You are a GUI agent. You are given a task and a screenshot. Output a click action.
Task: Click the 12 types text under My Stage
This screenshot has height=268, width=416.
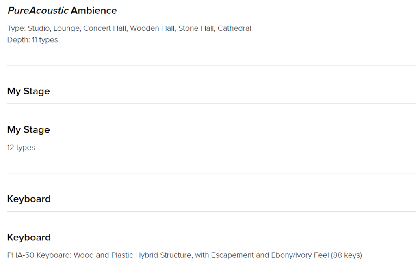pyautogui.click(x=21, y=148)
